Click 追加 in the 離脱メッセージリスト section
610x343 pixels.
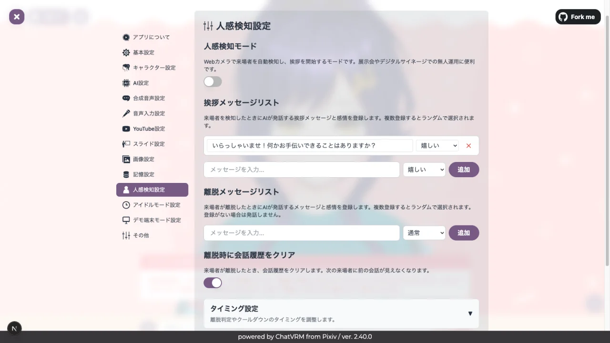click(x=464, y=233)
